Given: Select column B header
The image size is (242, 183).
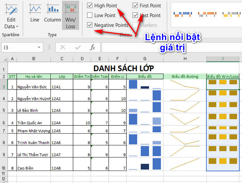Looking at the screenshot, I should pyautogui.click(x=34, y=59).
